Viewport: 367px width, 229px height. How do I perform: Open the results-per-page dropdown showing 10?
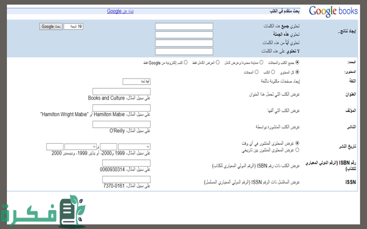pyautogui.click(x=73, y=26)
